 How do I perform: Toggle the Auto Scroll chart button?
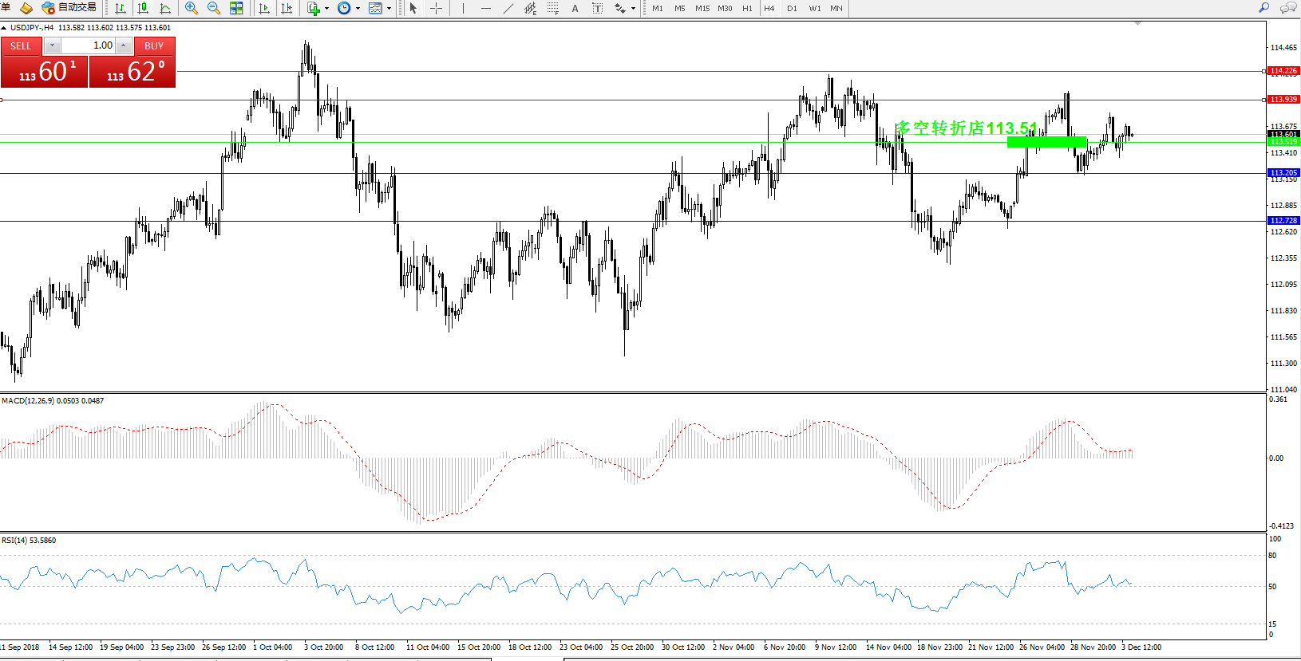[x=264, y=8]
